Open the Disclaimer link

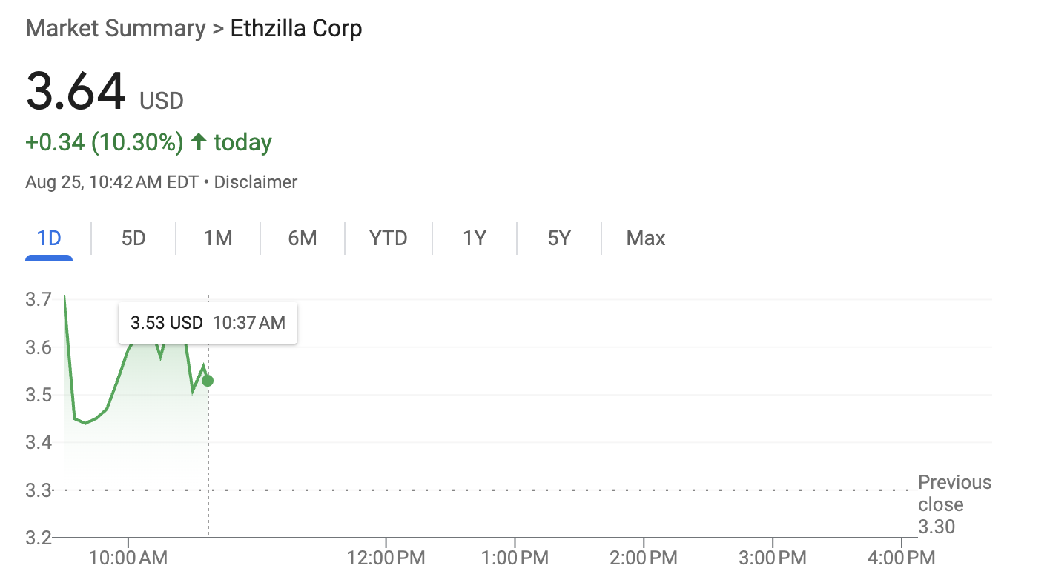coord(255,181)
